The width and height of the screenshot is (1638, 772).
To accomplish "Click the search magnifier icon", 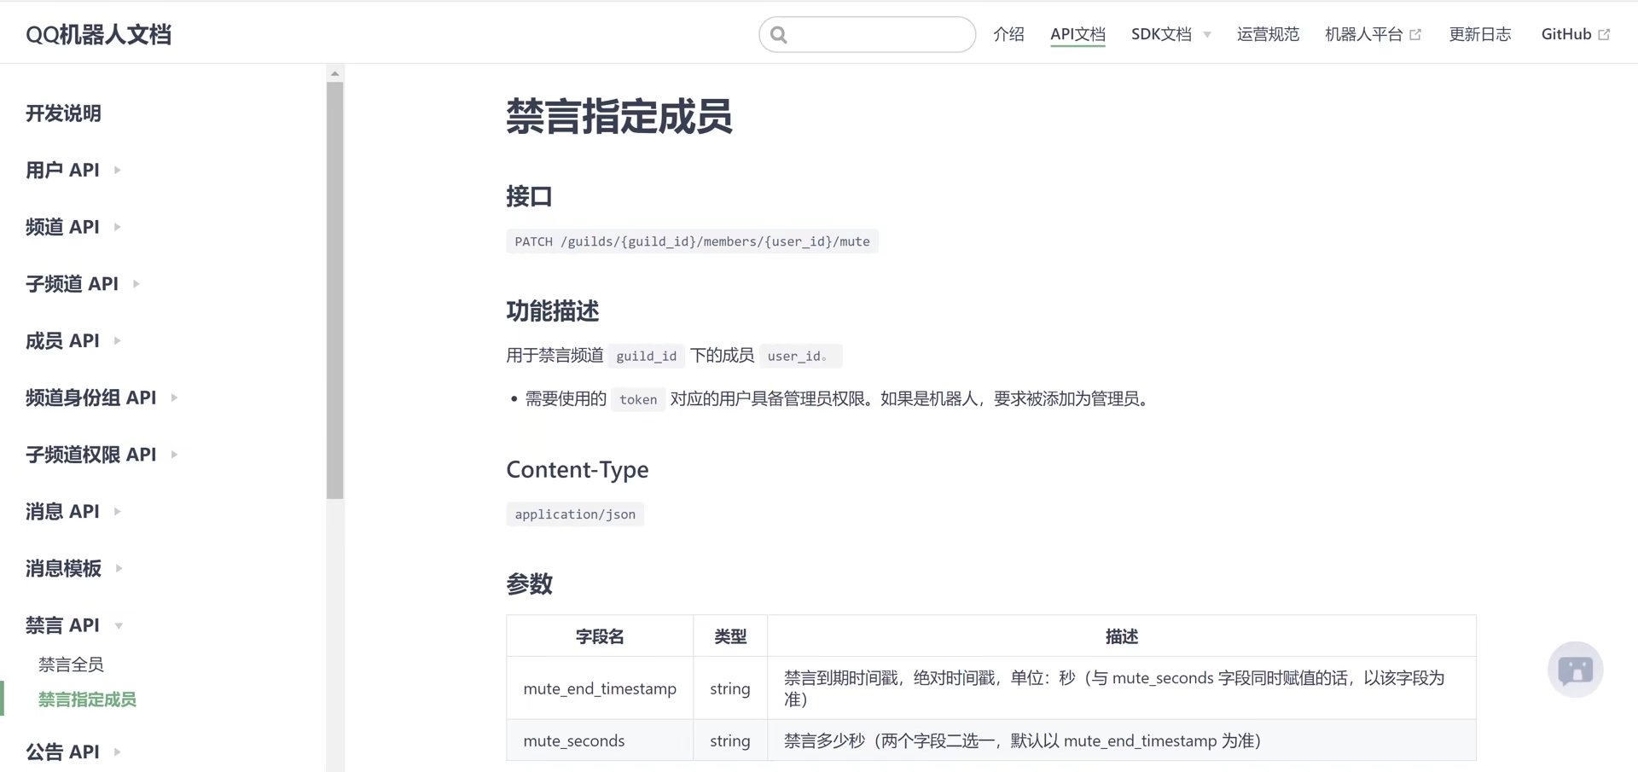I will (778, 34).
